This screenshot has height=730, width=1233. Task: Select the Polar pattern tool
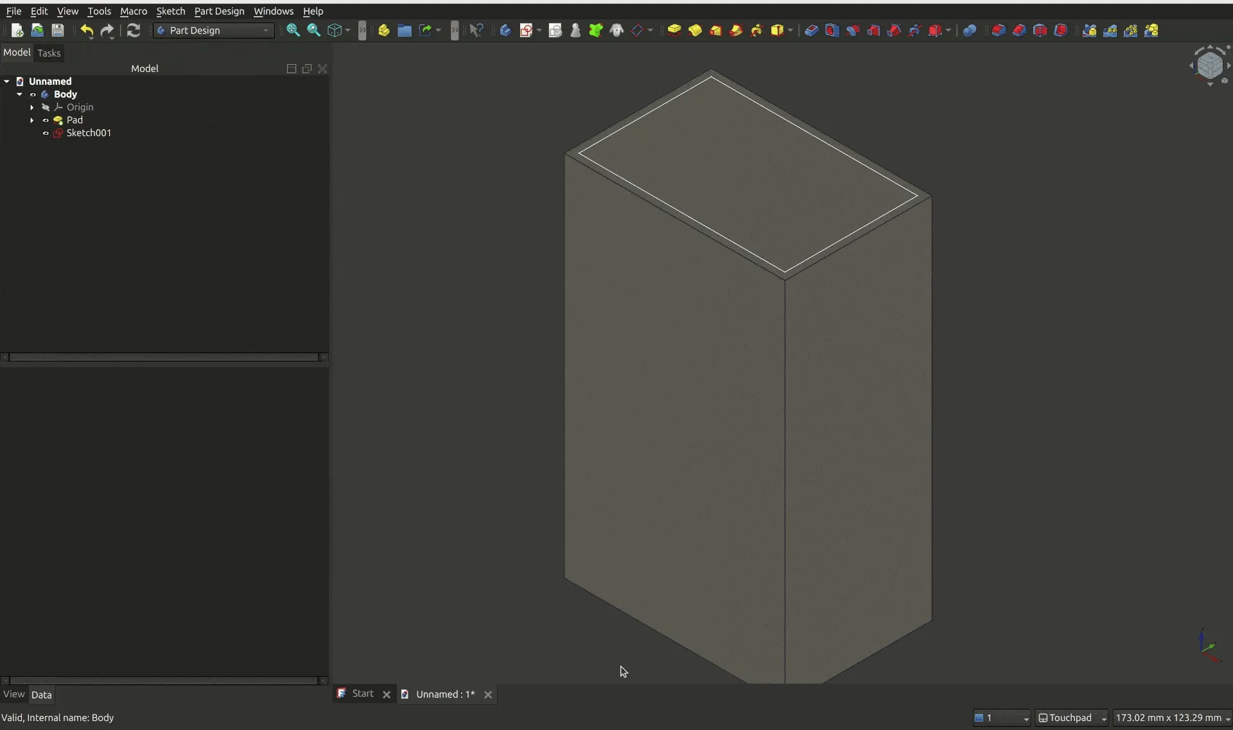click(1130, 30)
